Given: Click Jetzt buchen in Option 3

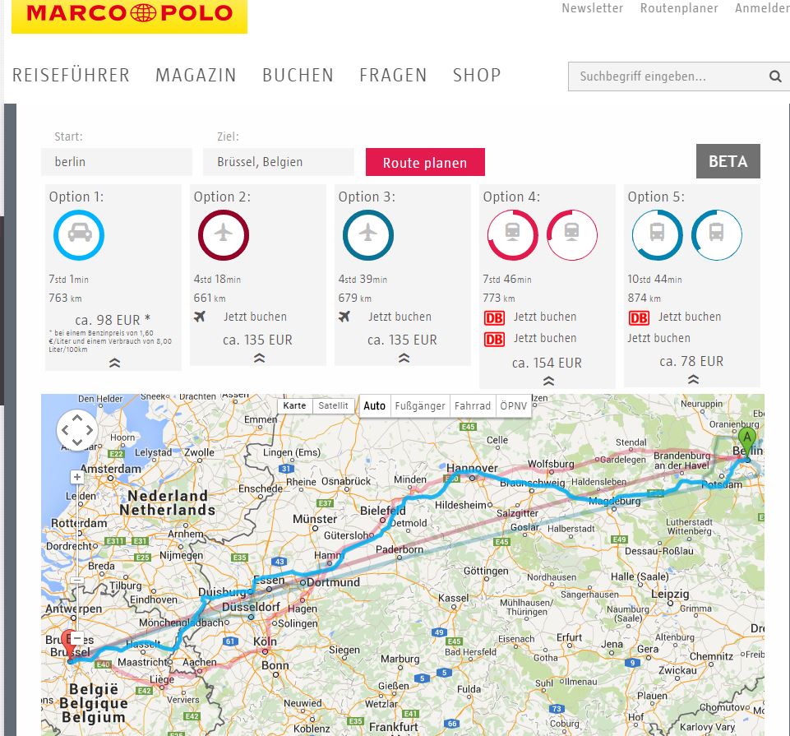Looking at the screenshot, I should (400, 317).
